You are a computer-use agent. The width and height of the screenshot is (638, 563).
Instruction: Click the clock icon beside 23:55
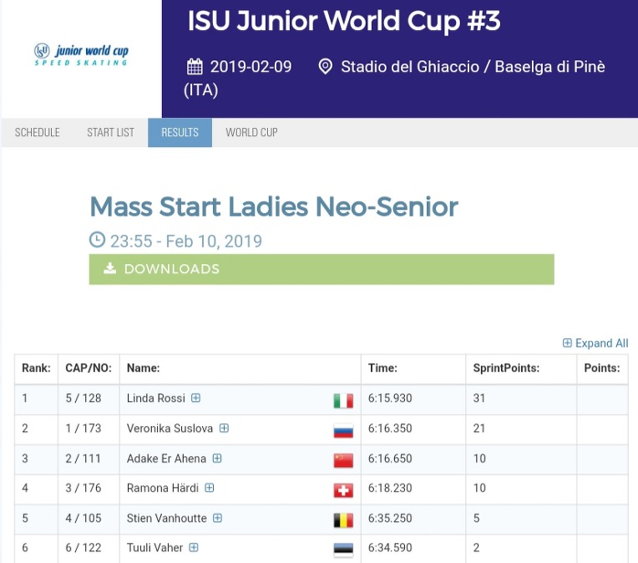point(98,241)
